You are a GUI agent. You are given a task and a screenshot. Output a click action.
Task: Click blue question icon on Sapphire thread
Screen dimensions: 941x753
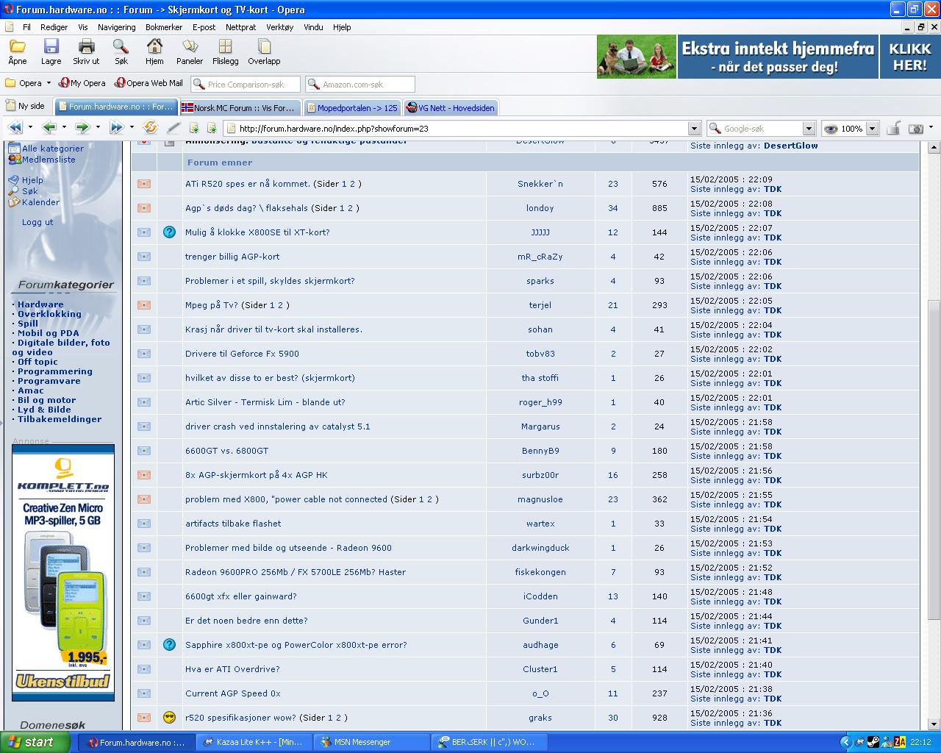tap(169, 645)
